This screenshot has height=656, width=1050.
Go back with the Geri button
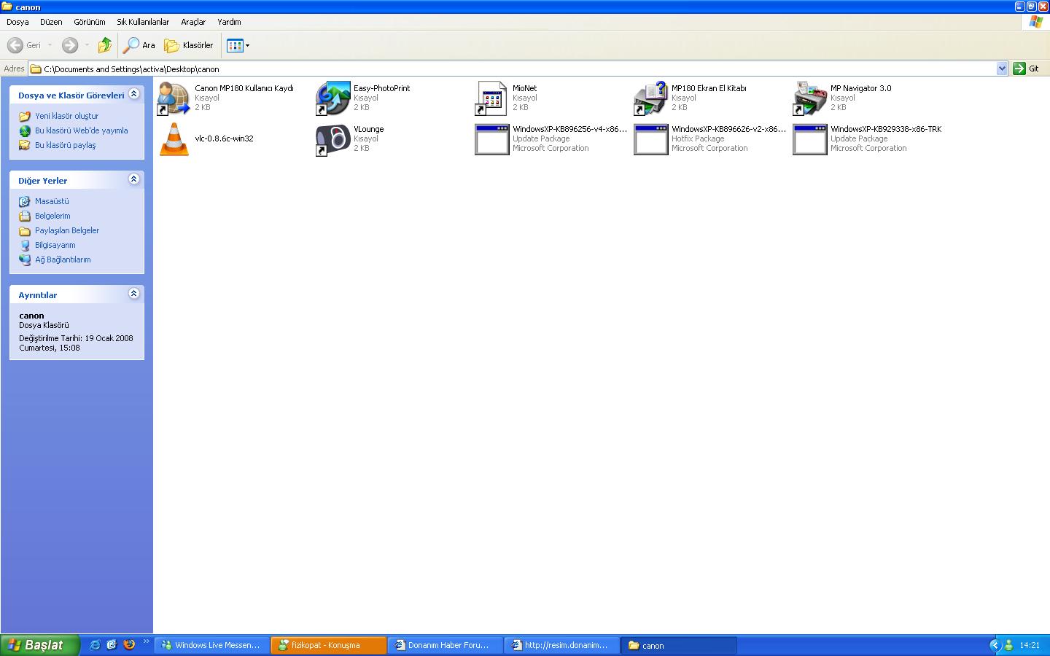pyautogui.click(x=24, y=45)
